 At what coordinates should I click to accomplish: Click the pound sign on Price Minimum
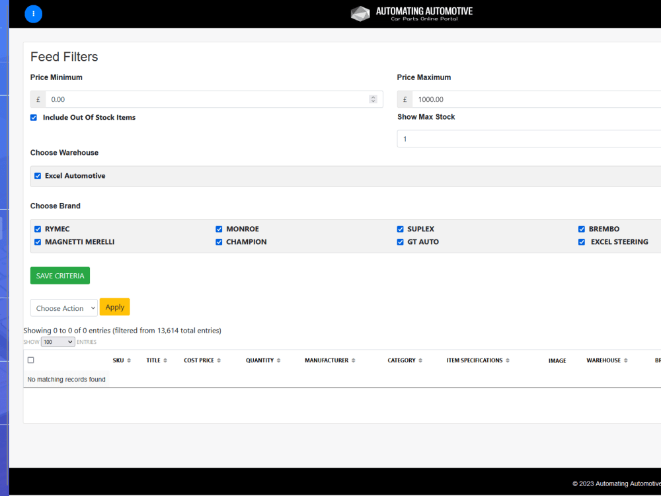point(38,100)
